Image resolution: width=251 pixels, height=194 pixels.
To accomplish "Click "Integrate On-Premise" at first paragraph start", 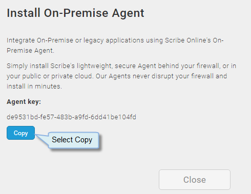I will click(x=40, y=40).
